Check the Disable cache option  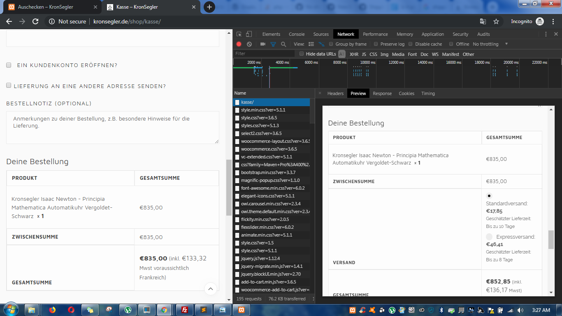click(411, 44)
